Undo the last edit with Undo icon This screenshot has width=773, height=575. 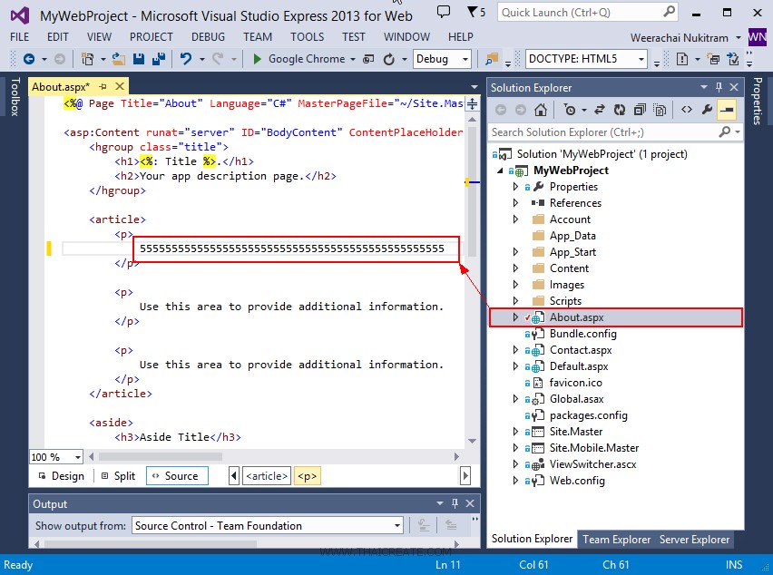(186, 59)
